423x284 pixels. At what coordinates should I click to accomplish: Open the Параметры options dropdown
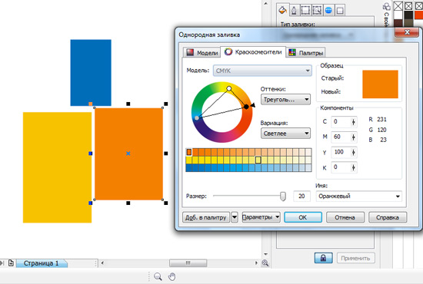pos(261,217)
